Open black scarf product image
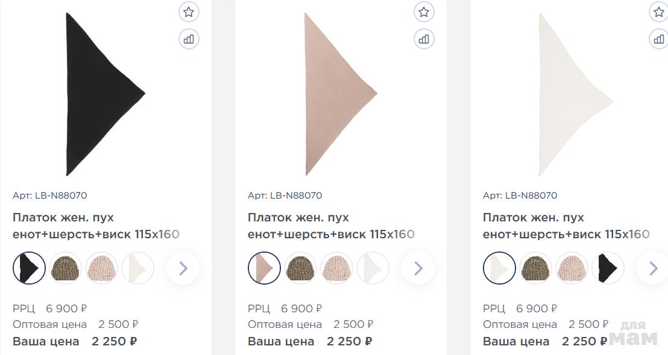Image resolution: width=668 pixels, height=355 pixels. click(106, 94)
